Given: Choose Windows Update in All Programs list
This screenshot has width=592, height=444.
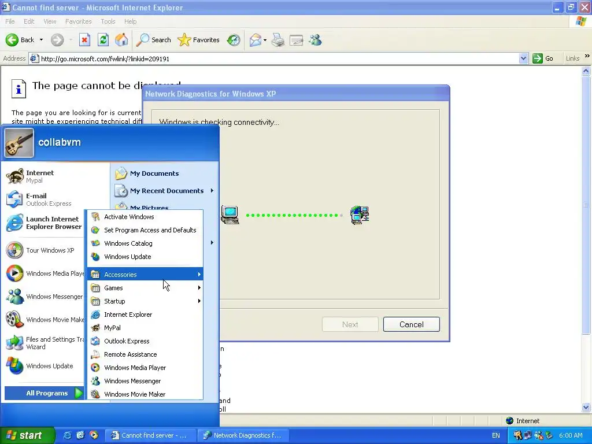Looking at the screenshot, I should pyautogui.click(x=145, y=257).
